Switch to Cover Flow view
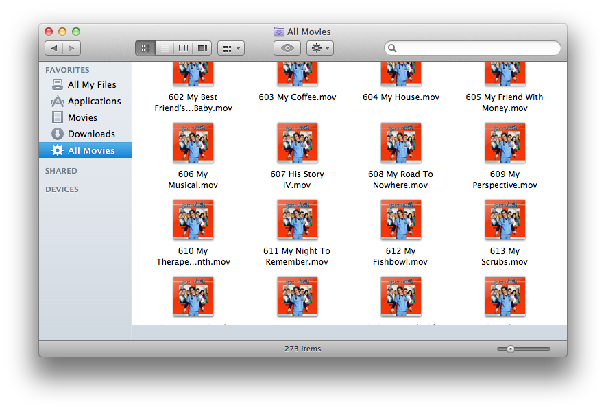The height and width of the screenshot is (411, 606). click(x=202, y=48)
